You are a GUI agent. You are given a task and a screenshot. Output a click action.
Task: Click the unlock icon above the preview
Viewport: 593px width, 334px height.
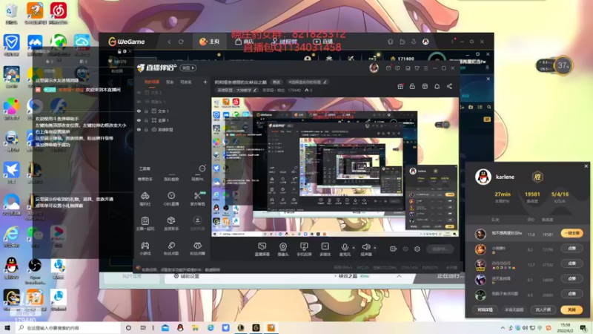[x=412, y=86]
